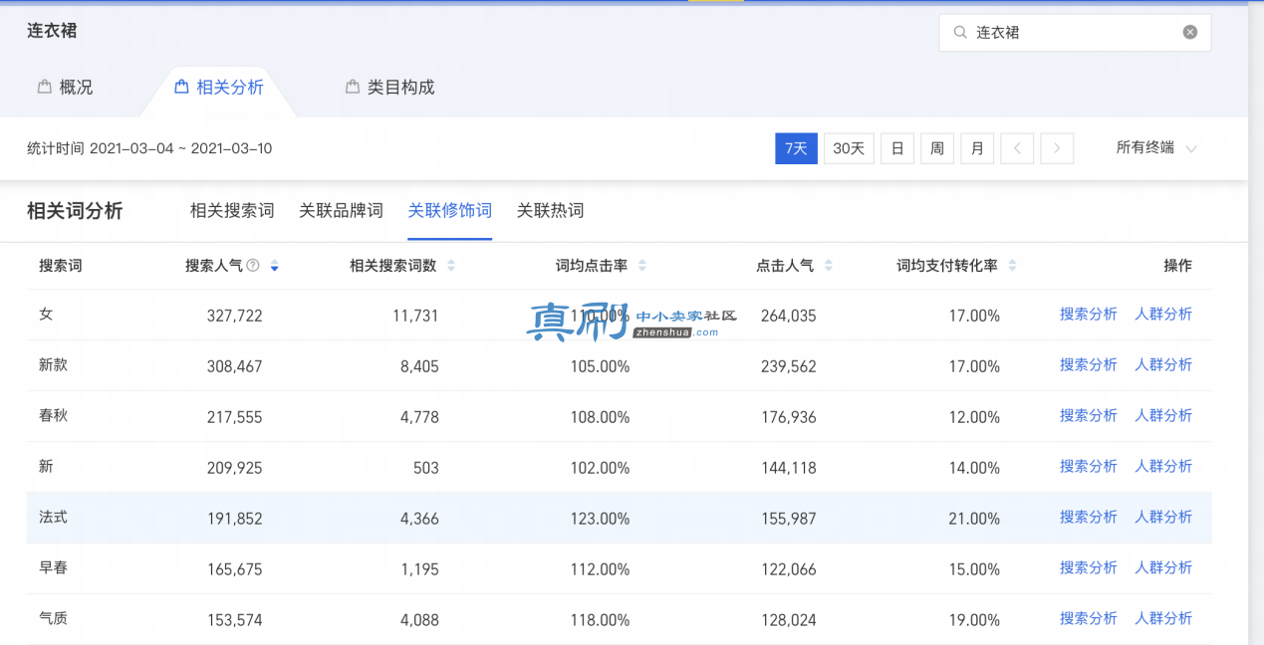Click search term 新款 in table
Viewport: 1264px width, 645px height.
pyautogui.click(x=53, y=365)
